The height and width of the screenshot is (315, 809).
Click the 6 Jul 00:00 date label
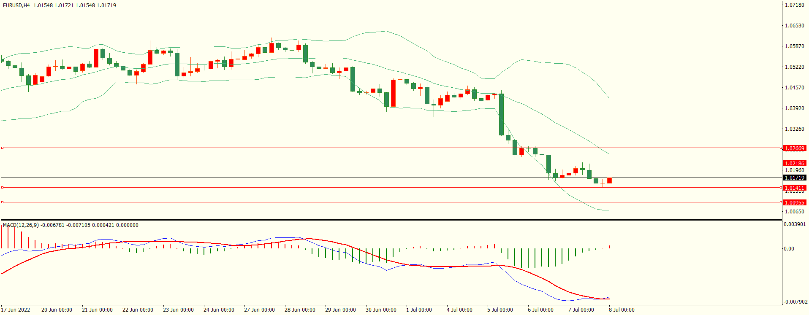[540, 310]
